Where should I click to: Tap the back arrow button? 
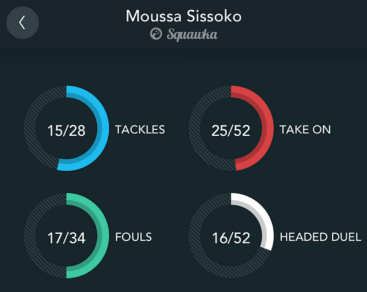[23, 23]
